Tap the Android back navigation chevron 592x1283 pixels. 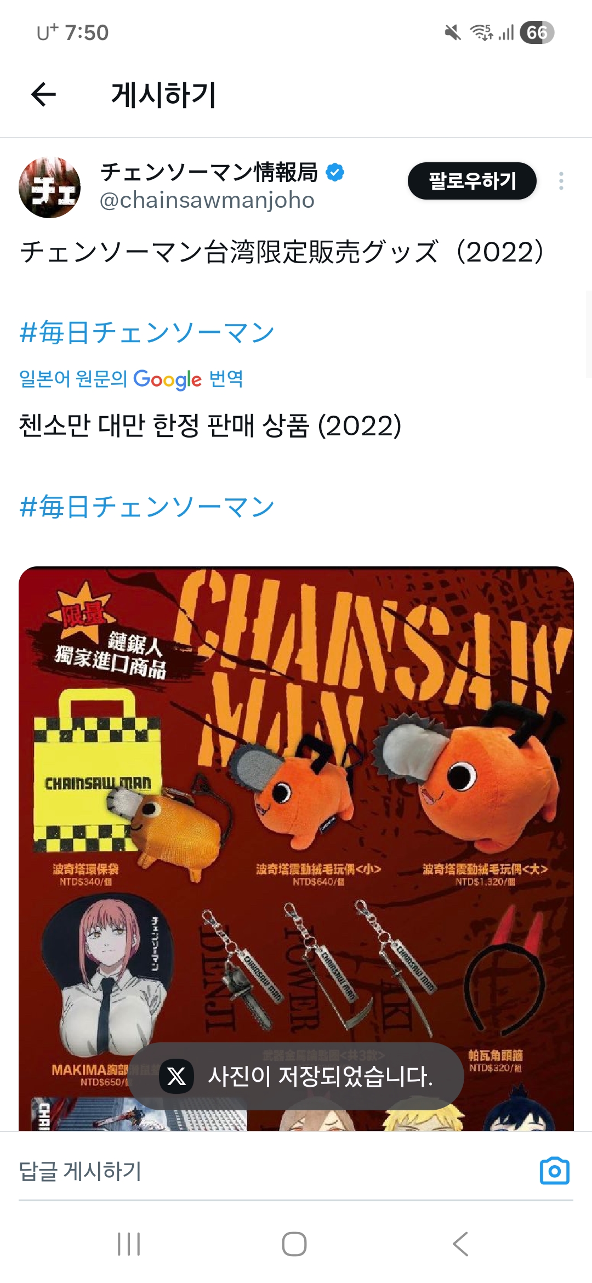click(460, 1244)
